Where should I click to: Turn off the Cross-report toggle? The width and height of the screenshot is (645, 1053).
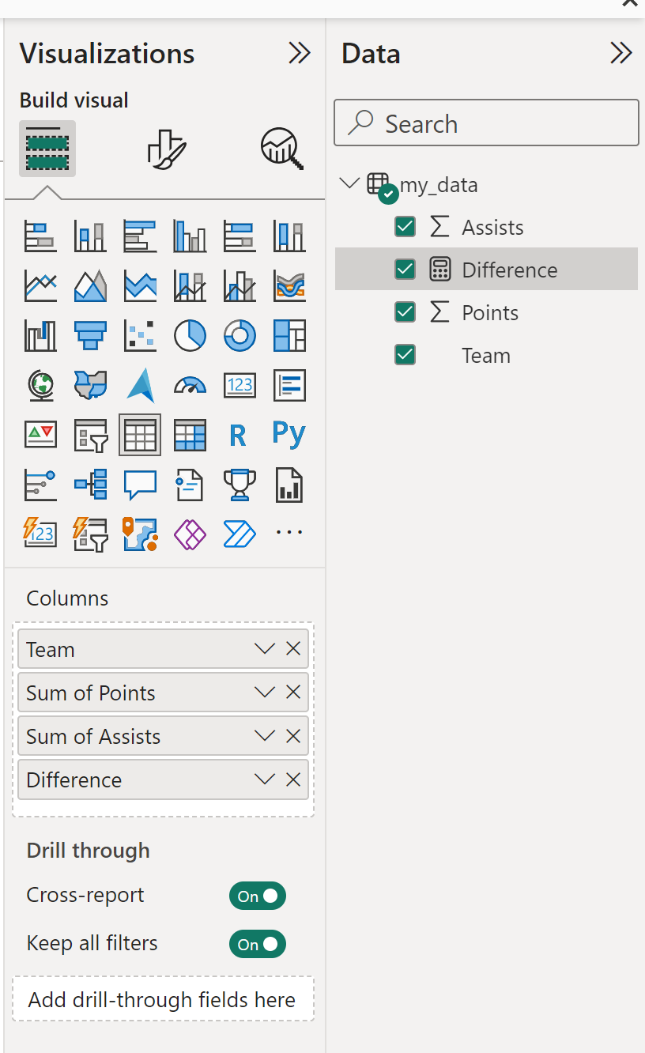(x=257, y=896)
